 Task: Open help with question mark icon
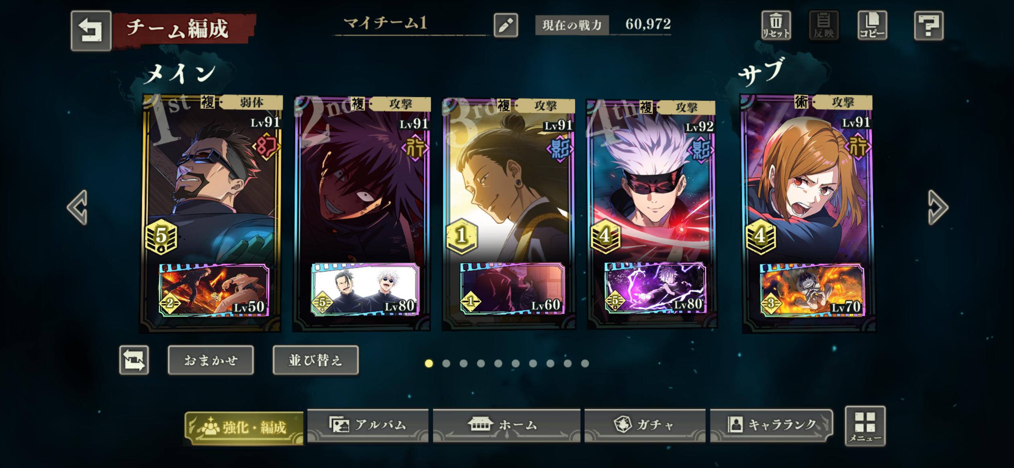[929, 26]
